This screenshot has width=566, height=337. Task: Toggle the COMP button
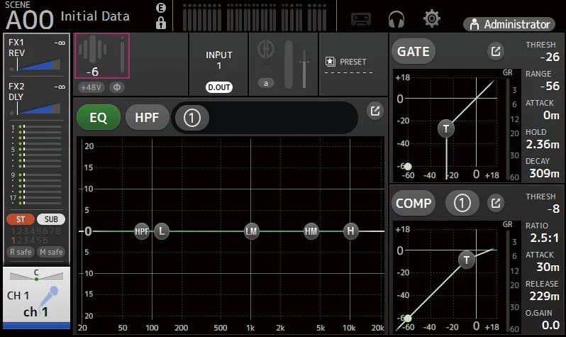click(414, 203)
